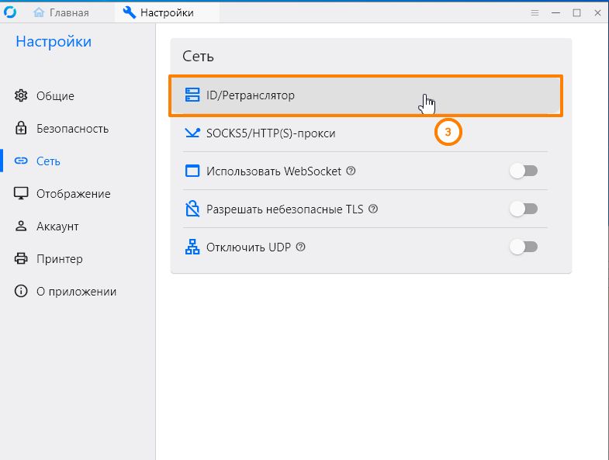Image resolution: width=609 pixels, height=460 pixels.
Task: Click the Использовать WebSocket label
Action: click(x=274, y=171)
